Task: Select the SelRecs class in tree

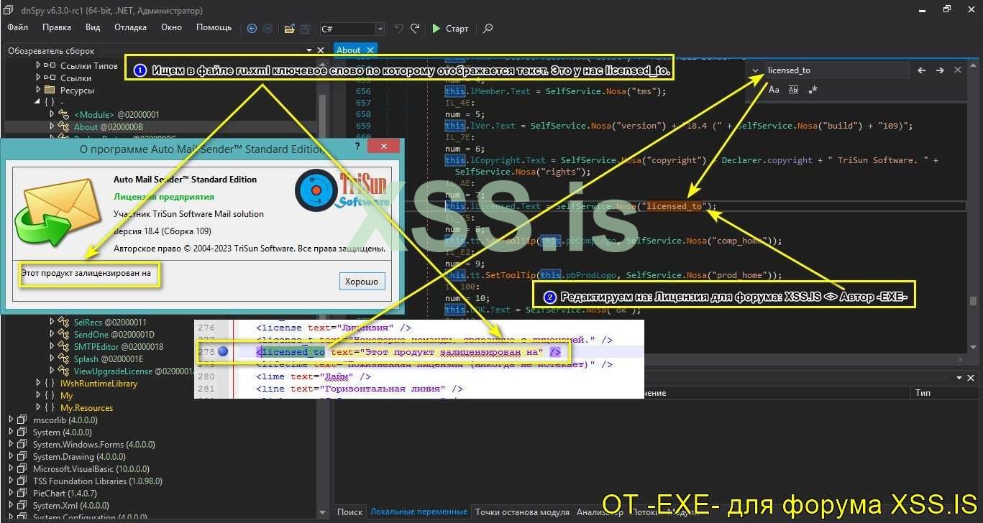Action: click(x=110, y=322)
